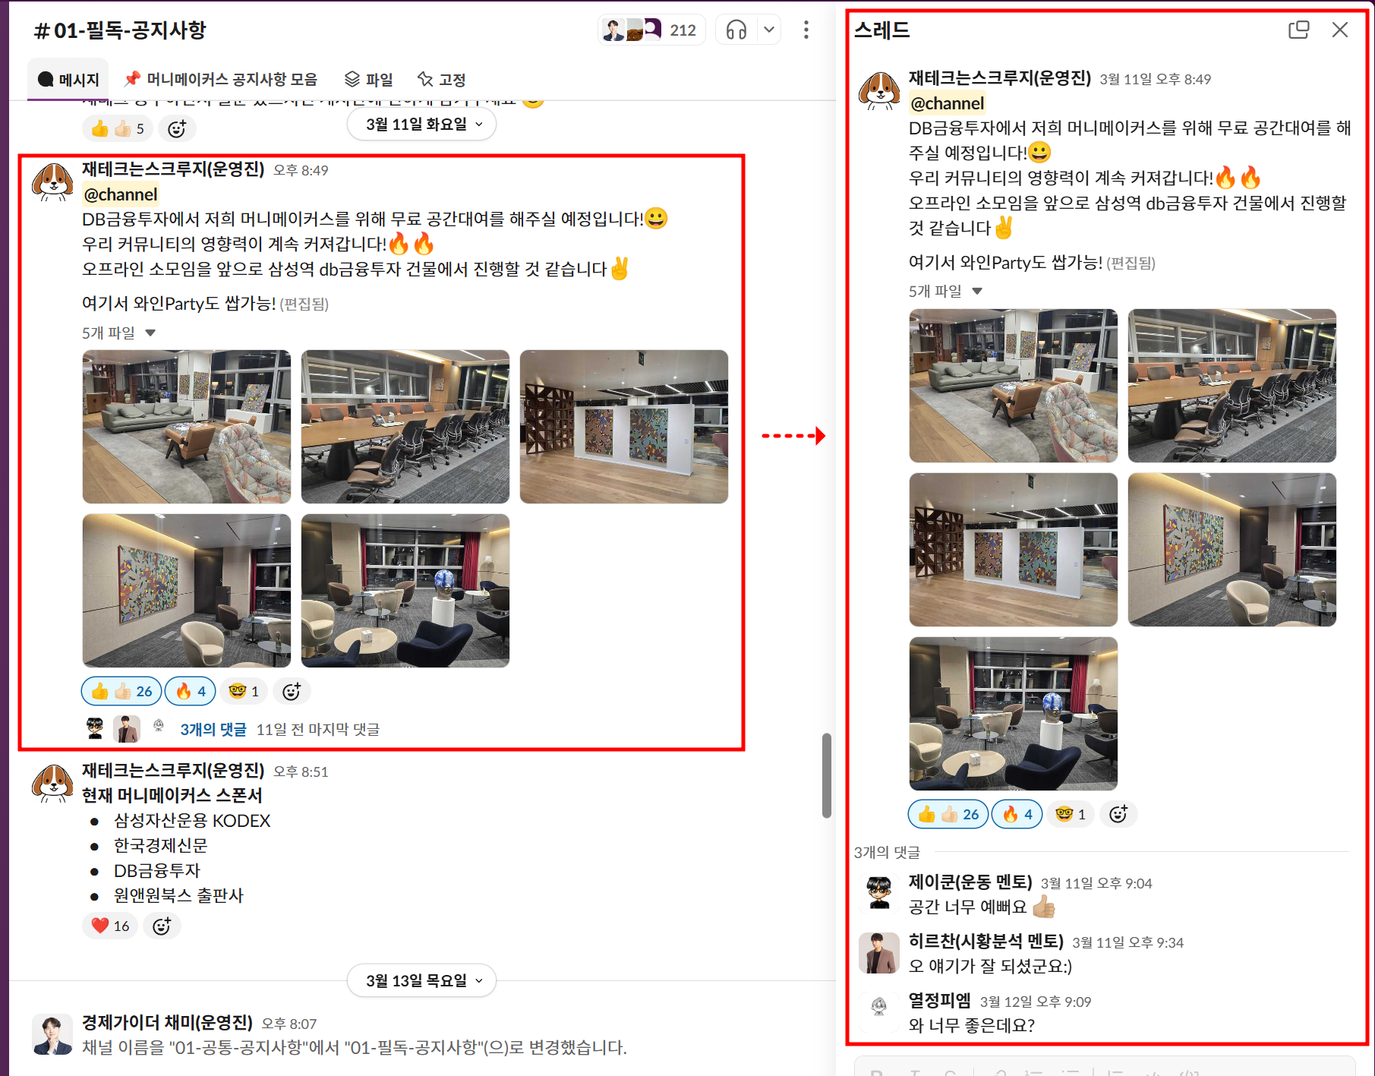Add reaction beside the 5 thumbs-up count
The image size is (1375, 1076).
point(177,129)
